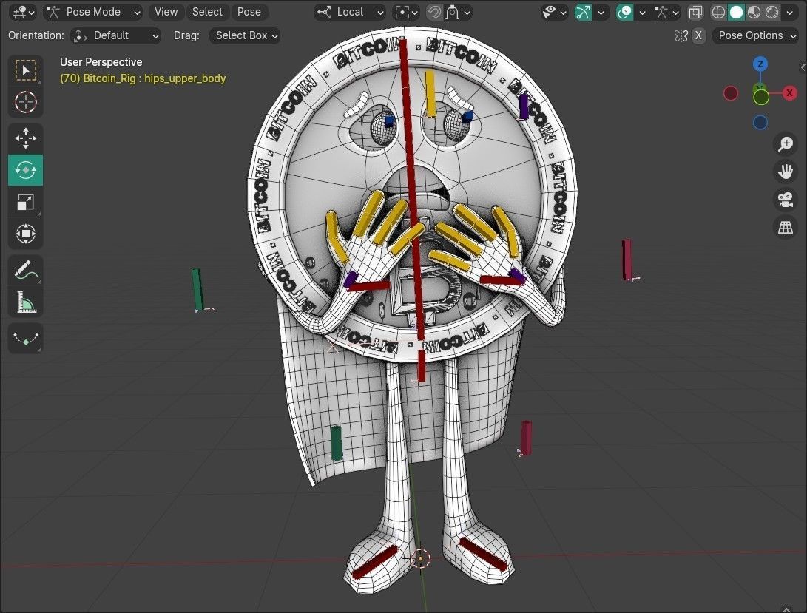Click the green Y axis gizmo ball
Screen dimensions: 807x613
[761, 97]
